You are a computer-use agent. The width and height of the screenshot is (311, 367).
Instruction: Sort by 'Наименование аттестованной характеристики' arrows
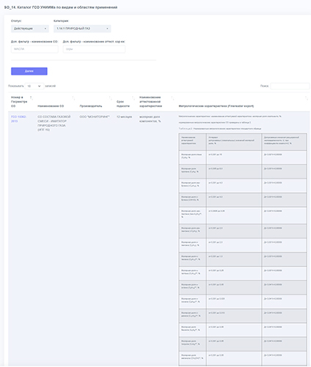pos(172,98)
